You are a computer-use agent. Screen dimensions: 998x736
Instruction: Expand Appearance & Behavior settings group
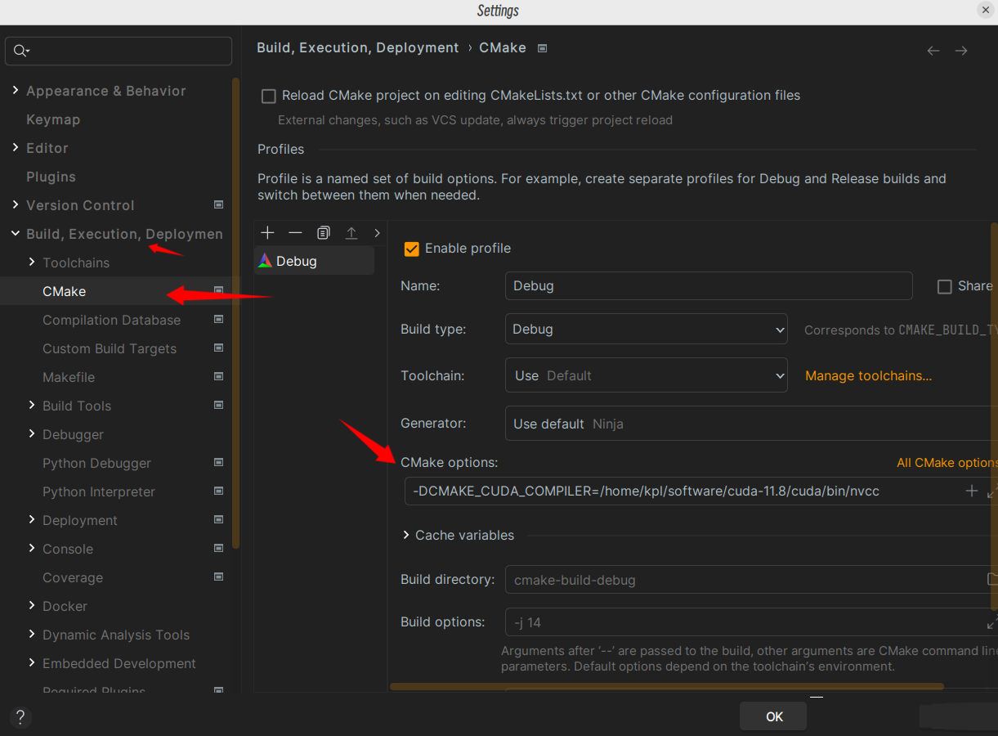[16, 90]
